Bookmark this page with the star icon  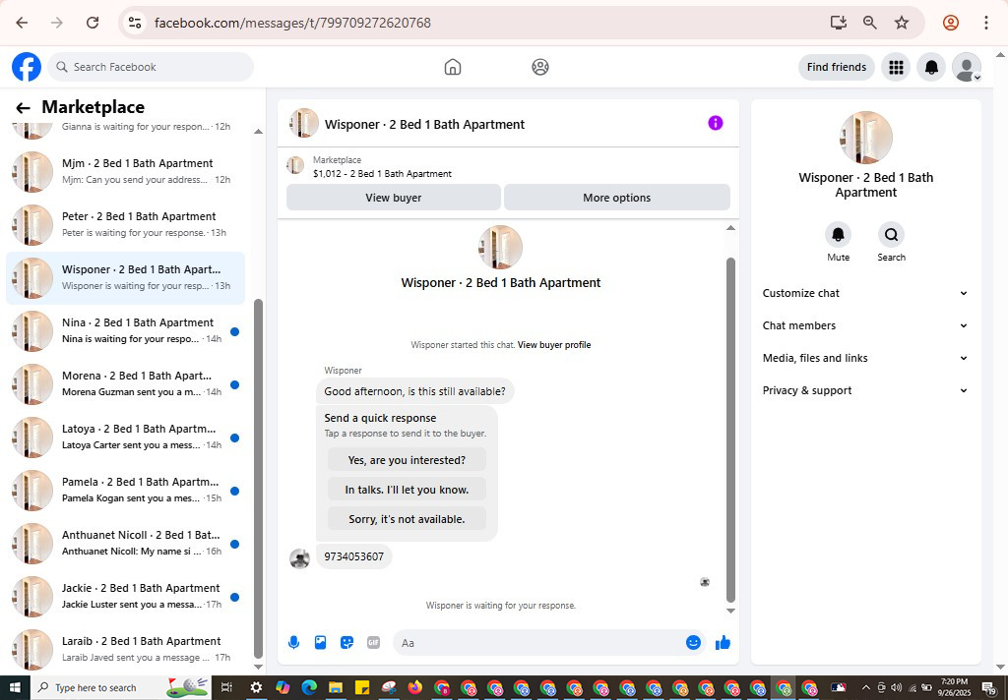click(x=902, y=23)
